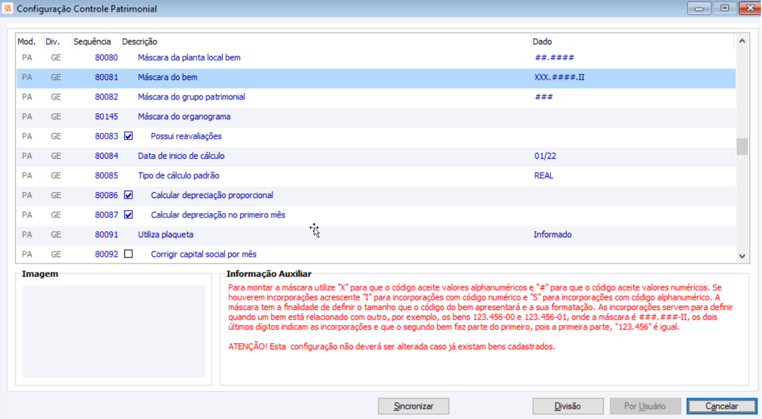Click the ### mask value

pos(544,97)
